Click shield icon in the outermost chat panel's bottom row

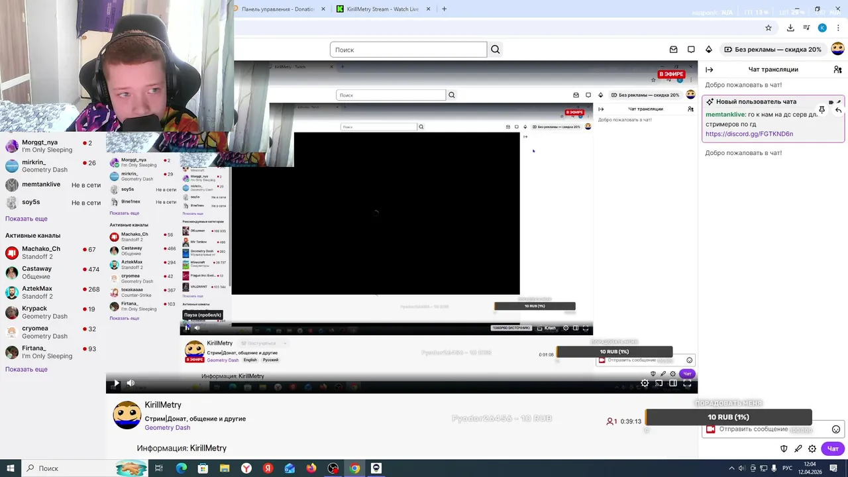[784, 449]
